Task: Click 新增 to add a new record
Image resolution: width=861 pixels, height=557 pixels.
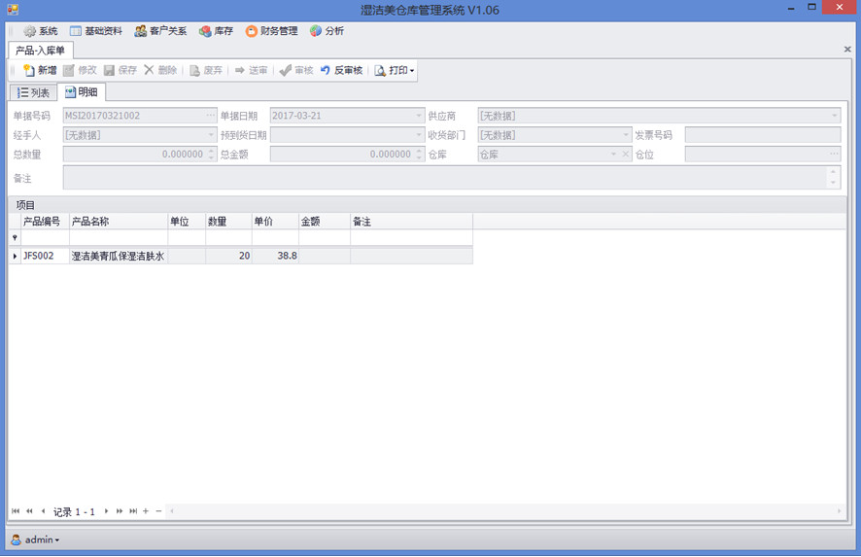Action: [40, 70]
